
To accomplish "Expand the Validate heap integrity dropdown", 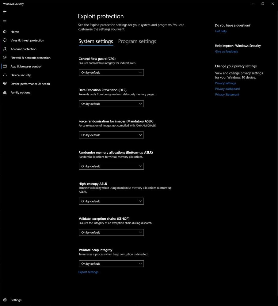I will (x=111, y=263).
